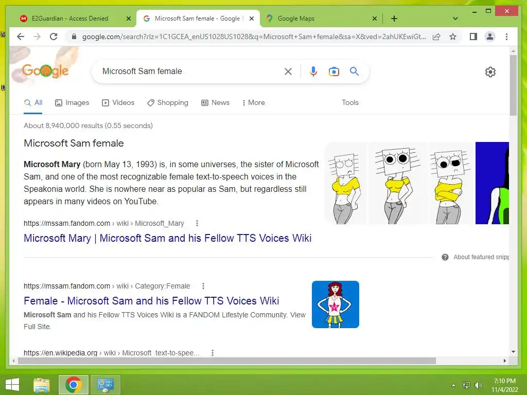Go back to the previous page
This screenshot has width=527, height=395.
coord(21,37)
